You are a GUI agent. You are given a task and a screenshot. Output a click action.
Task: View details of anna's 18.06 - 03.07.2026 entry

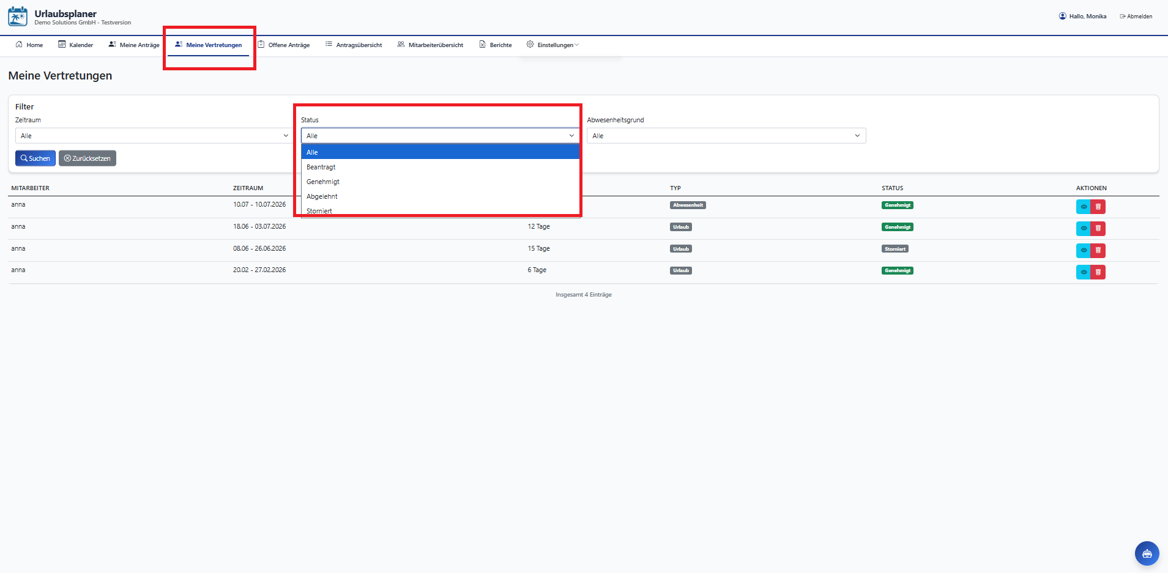tap(1083, 229)
